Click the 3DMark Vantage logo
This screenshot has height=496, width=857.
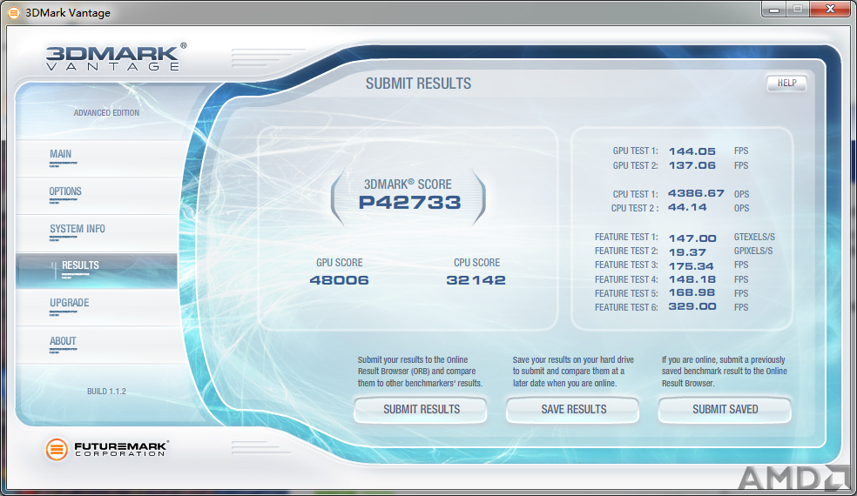(x=116, y=57)
